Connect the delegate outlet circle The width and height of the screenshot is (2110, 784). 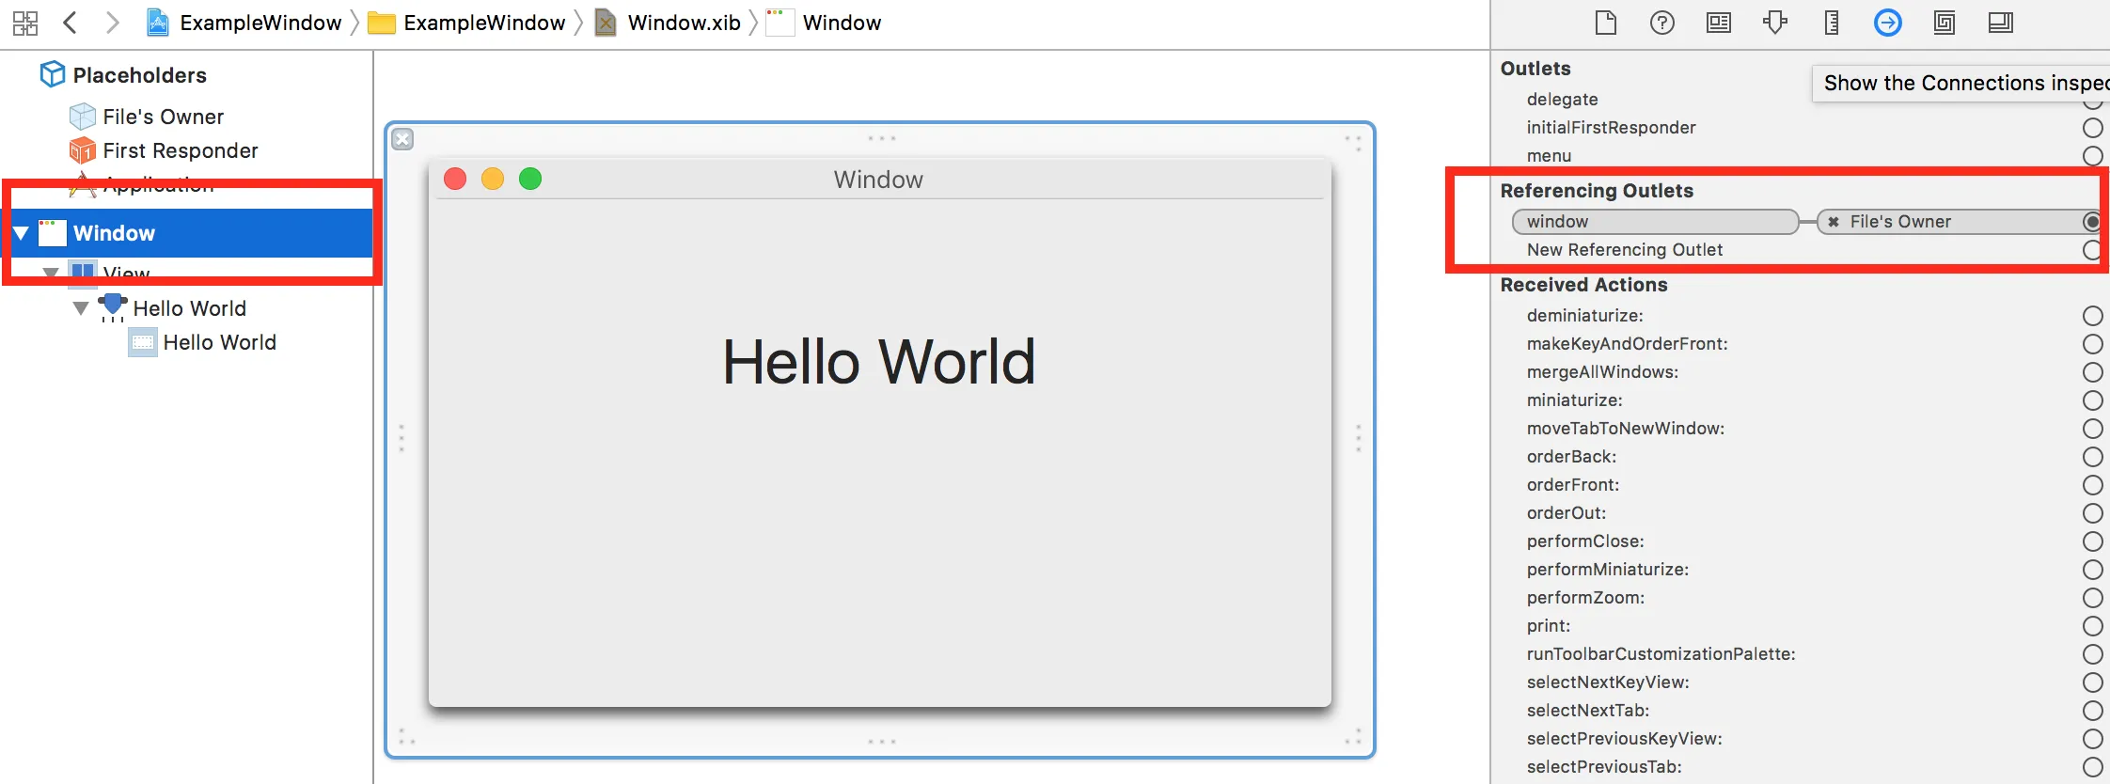pyautogui.click(x=2092, y=101)
